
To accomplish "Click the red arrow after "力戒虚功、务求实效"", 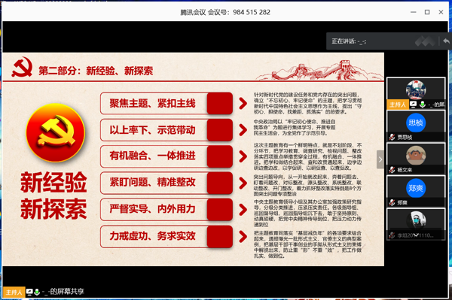I will [243, 236].
